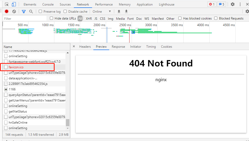Select the getUserMenus request
This screenshot has width=249, height=141.
pyautogui.click(x=34, y=100)
